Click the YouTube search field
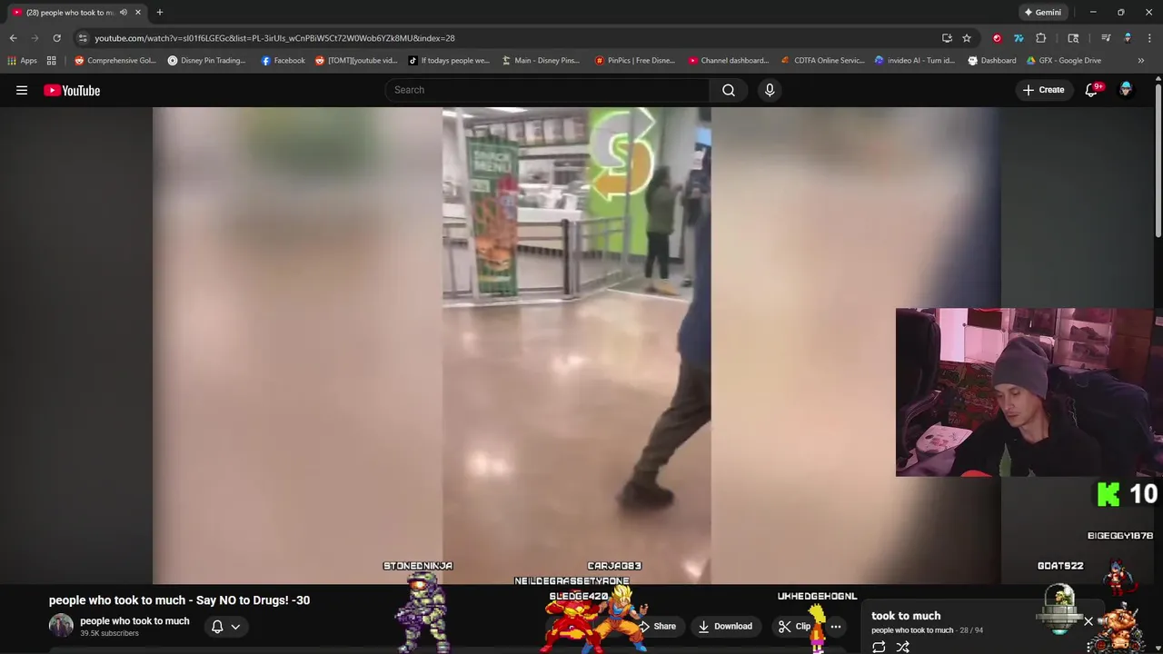Screen dimensions: 1163x654 (547, 90)
